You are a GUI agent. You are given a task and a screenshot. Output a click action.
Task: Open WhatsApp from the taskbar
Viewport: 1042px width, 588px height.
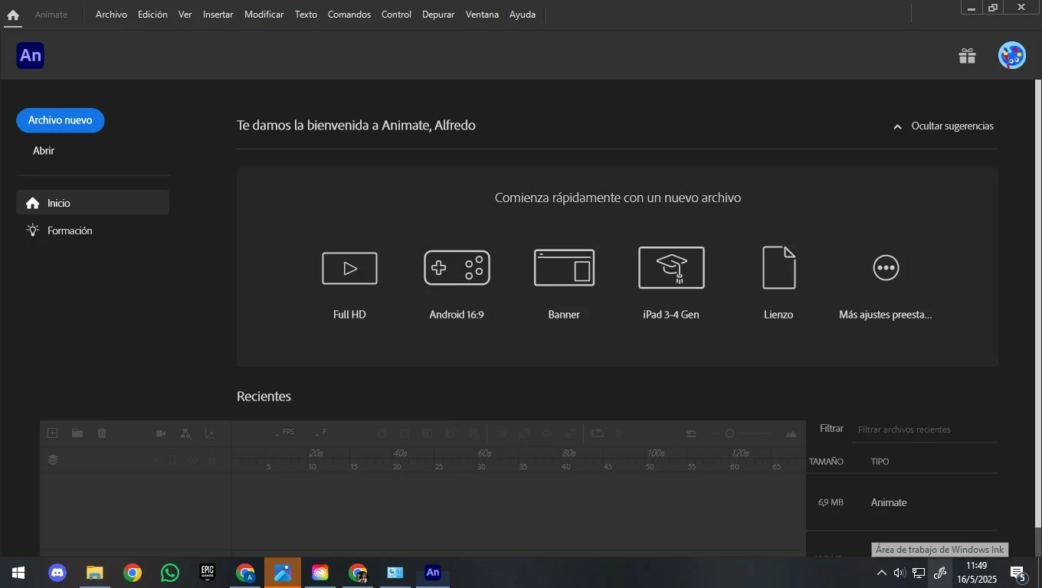pos(170,573)
